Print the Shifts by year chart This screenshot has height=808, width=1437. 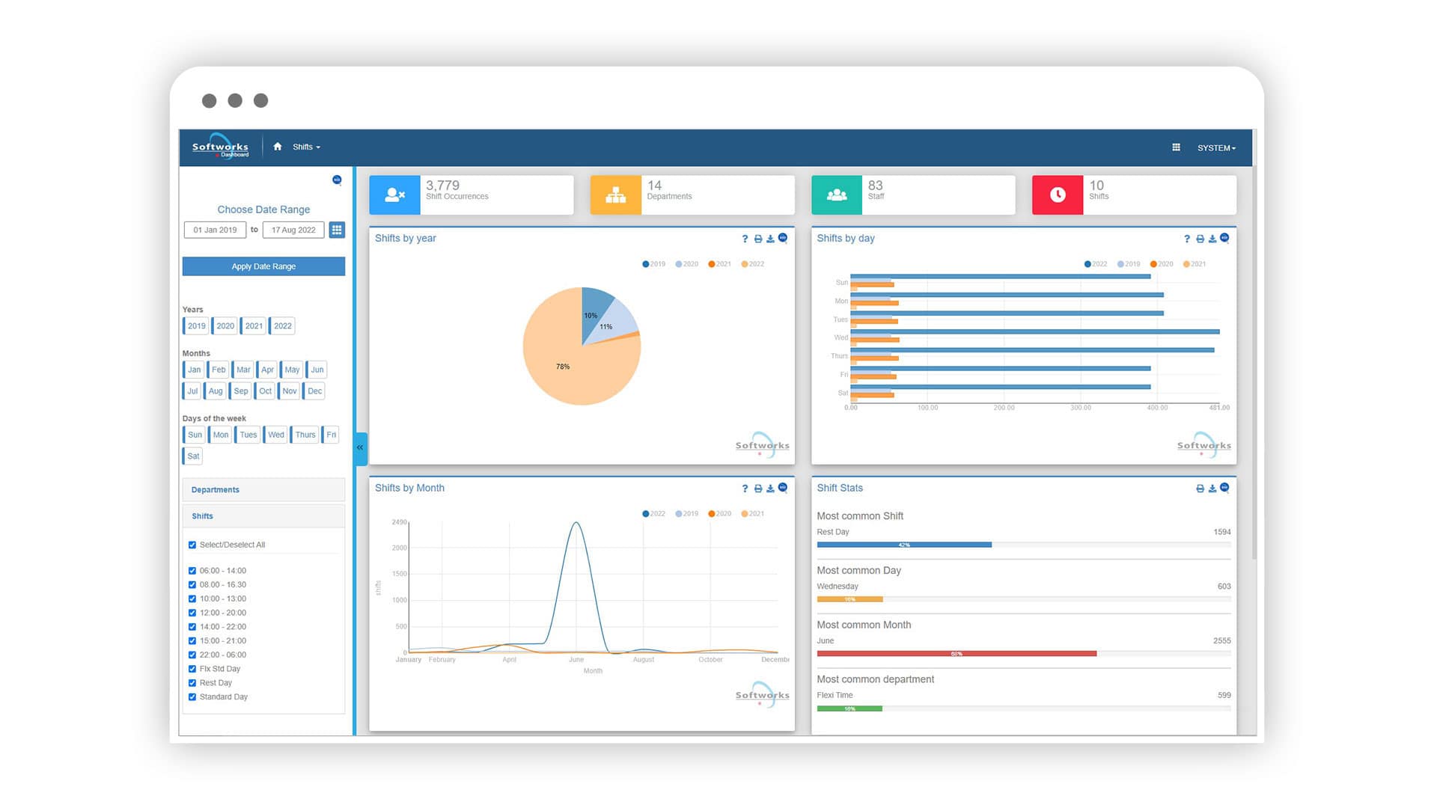click(x=757, y=239)
